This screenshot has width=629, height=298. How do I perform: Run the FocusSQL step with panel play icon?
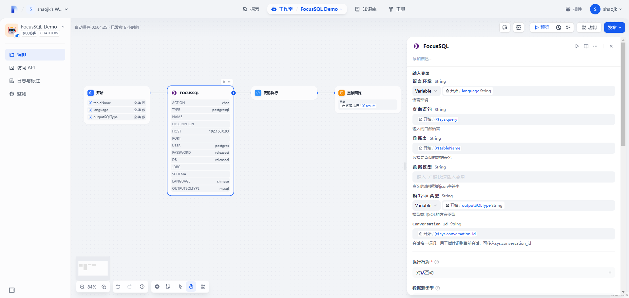pyautogui.click(x=577, y=46)
